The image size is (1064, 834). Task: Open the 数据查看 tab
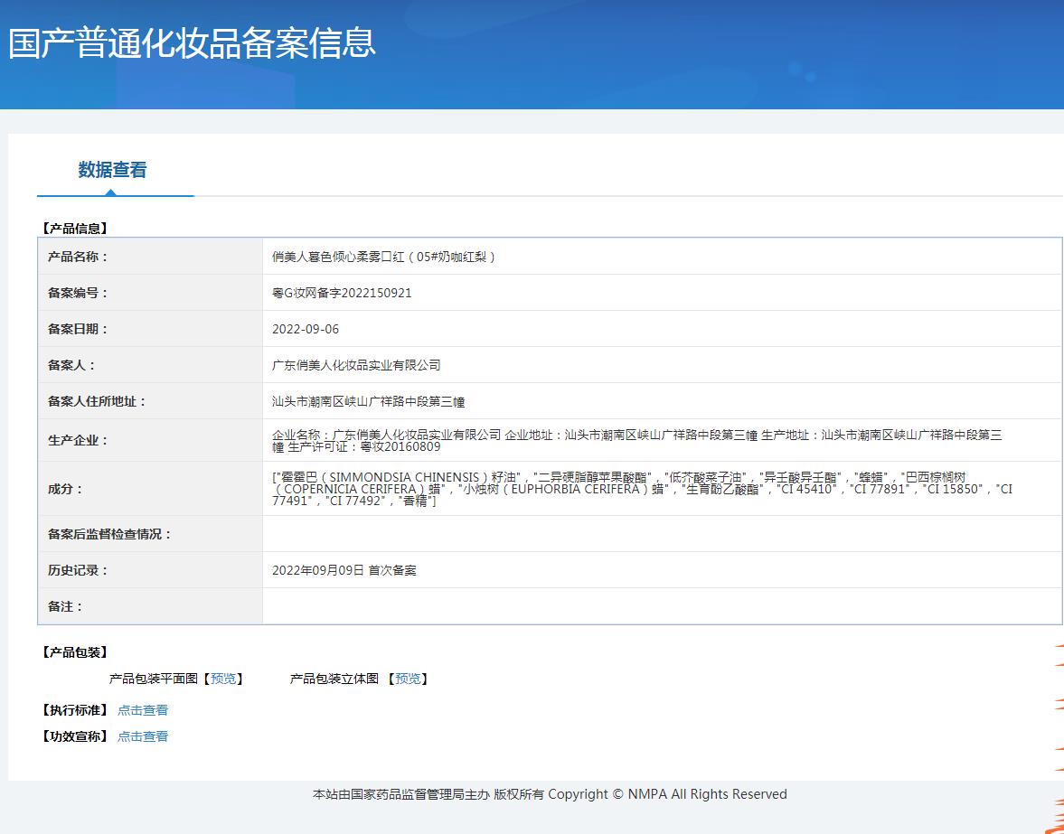(112, 170)
